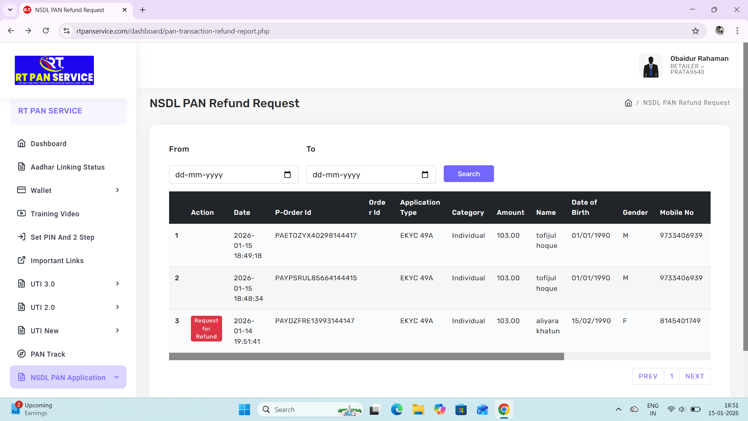This screenshot has height=421, width=748.
Task: Click the Chrome profile avatar icon
Action: click(x=720, y=31)
